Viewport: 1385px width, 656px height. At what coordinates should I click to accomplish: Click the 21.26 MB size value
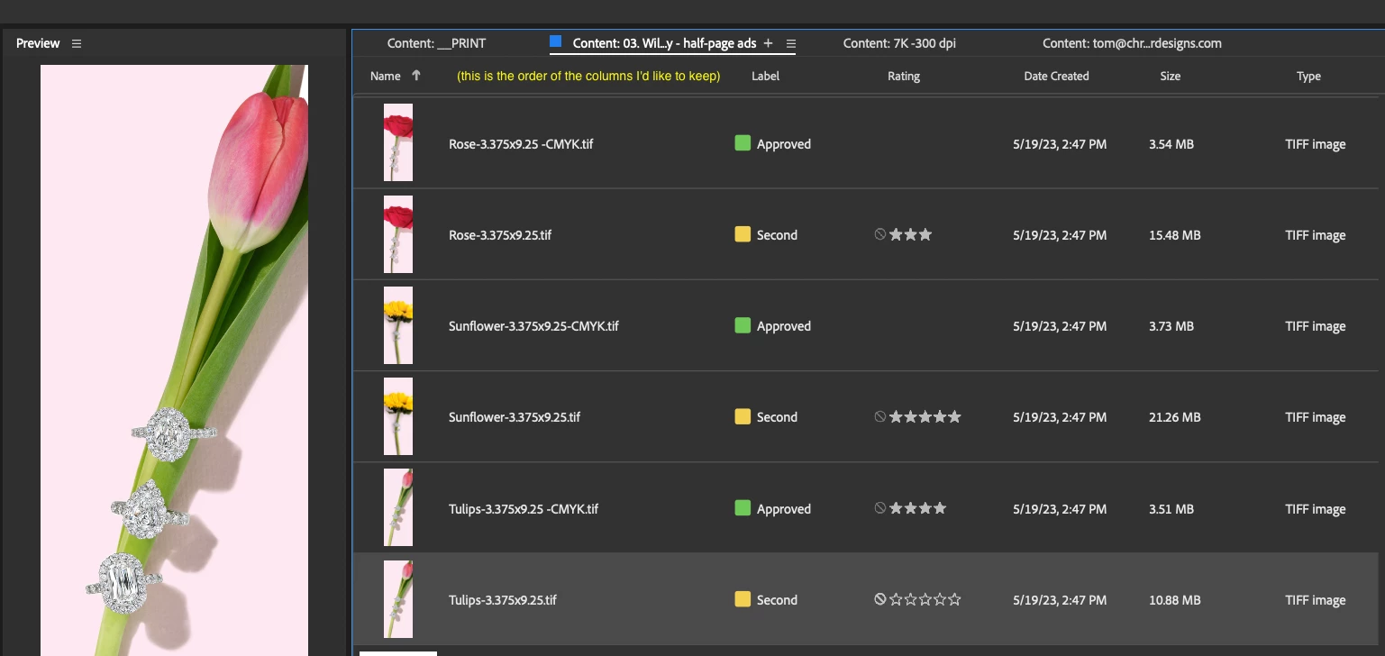click(x=1175, y=417)
